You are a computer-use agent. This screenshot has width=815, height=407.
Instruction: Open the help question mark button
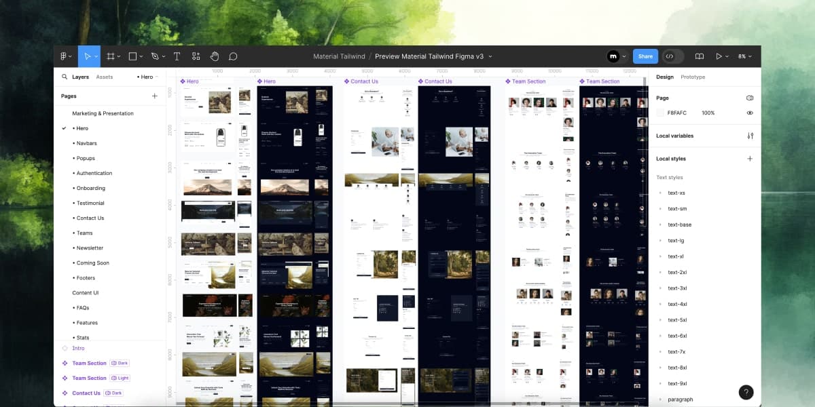point(746,392)
